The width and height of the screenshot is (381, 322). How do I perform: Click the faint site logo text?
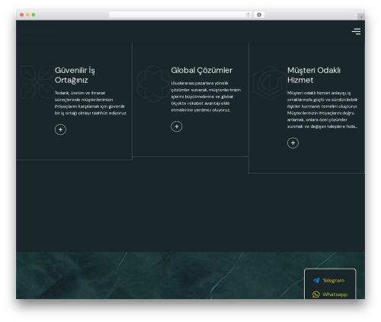[x=41, y=32]
